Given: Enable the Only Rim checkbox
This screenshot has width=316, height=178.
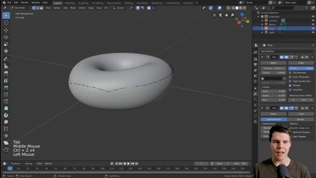Looking at the screenshot, I should click(290, 90).
